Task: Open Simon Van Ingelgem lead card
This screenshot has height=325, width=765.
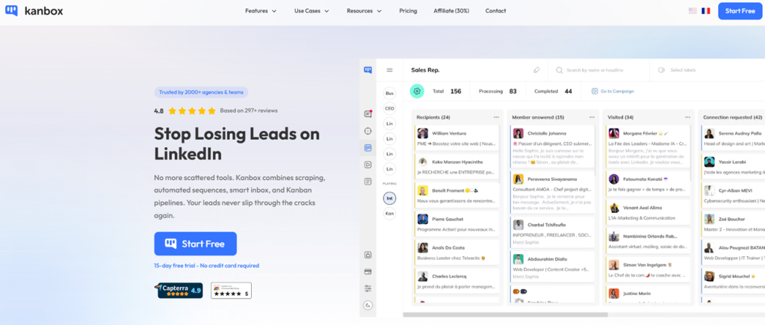Action: 648,270
